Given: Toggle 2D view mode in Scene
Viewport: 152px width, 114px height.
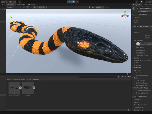Looking at the screenshot, I should point(24,7).
